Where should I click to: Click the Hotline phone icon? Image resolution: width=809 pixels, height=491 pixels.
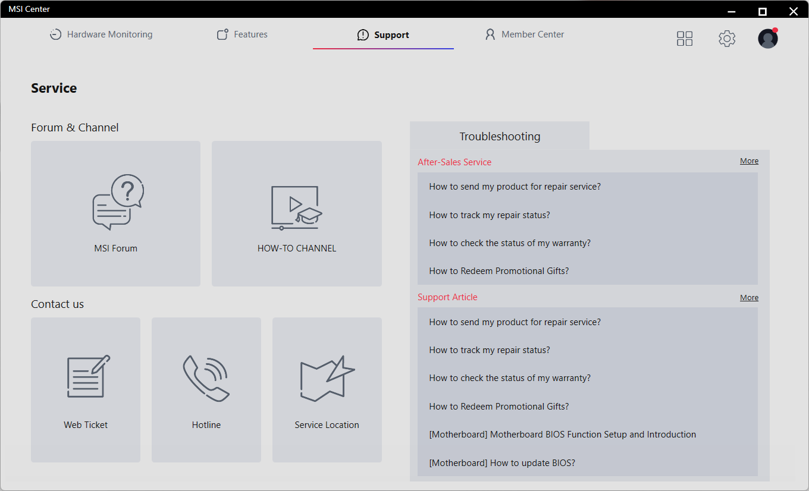(206, 378)
